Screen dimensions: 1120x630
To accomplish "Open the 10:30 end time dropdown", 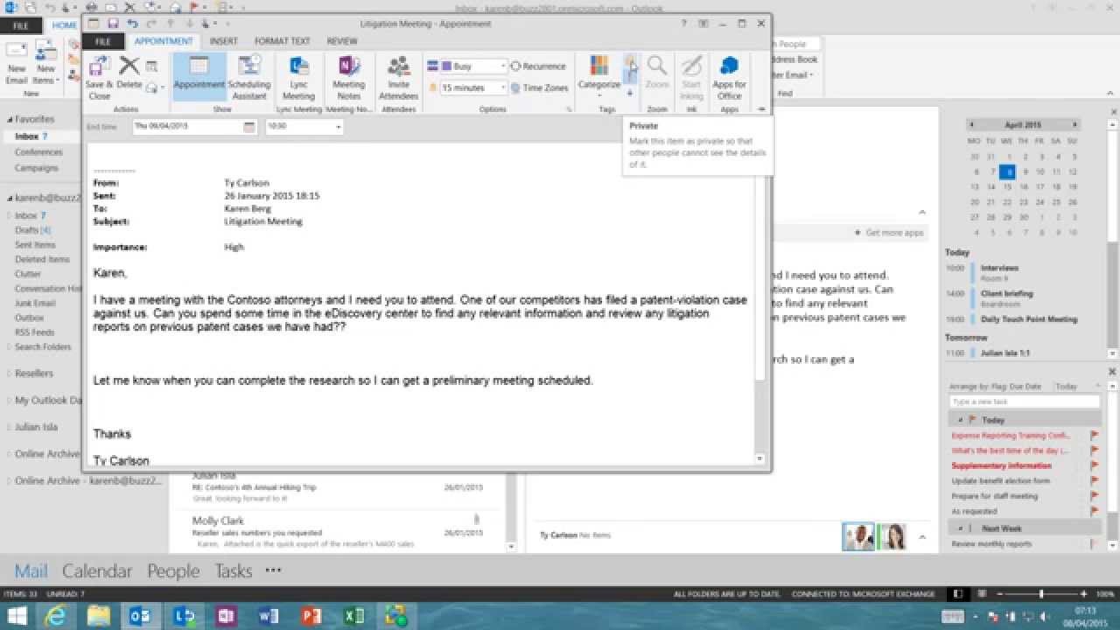I will pos(339,127).
